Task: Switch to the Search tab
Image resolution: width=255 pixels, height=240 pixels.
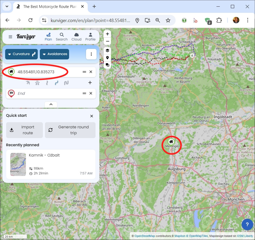Action: pos(62,37)
